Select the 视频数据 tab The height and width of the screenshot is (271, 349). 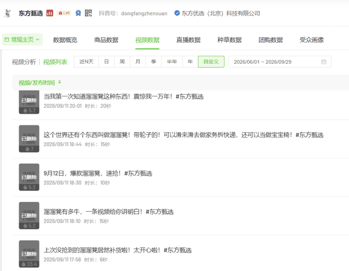147,40
